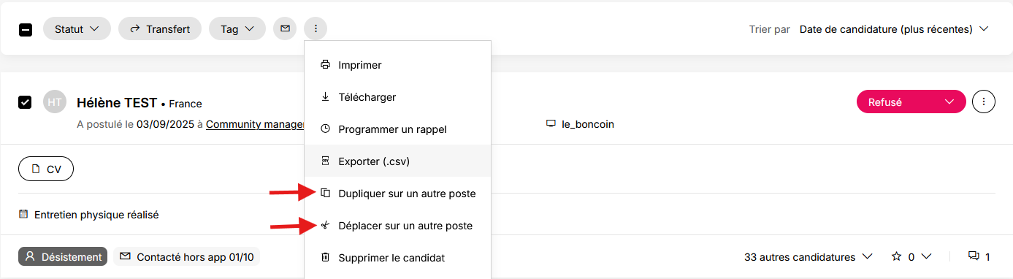
Task: Click the Transfert button
Action: (160, 29)
